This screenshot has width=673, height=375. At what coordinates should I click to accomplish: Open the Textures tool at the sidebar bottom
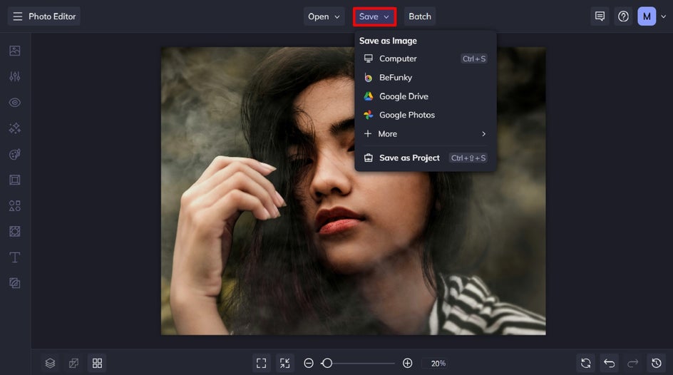[x=15, y=283]
